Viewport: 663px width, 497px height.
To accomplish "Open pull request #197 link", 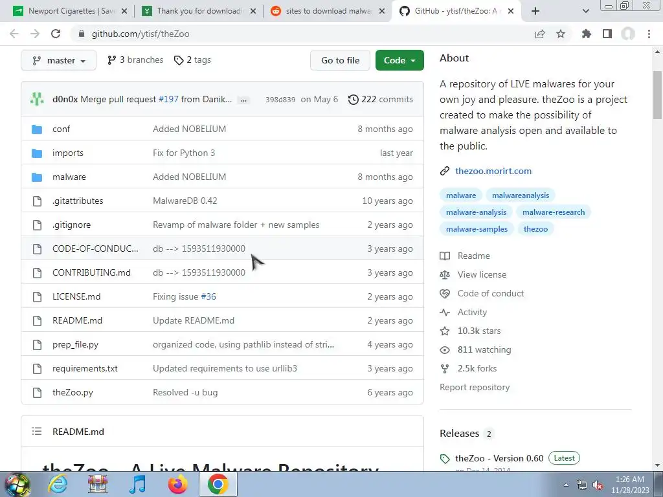I will 168,99.
